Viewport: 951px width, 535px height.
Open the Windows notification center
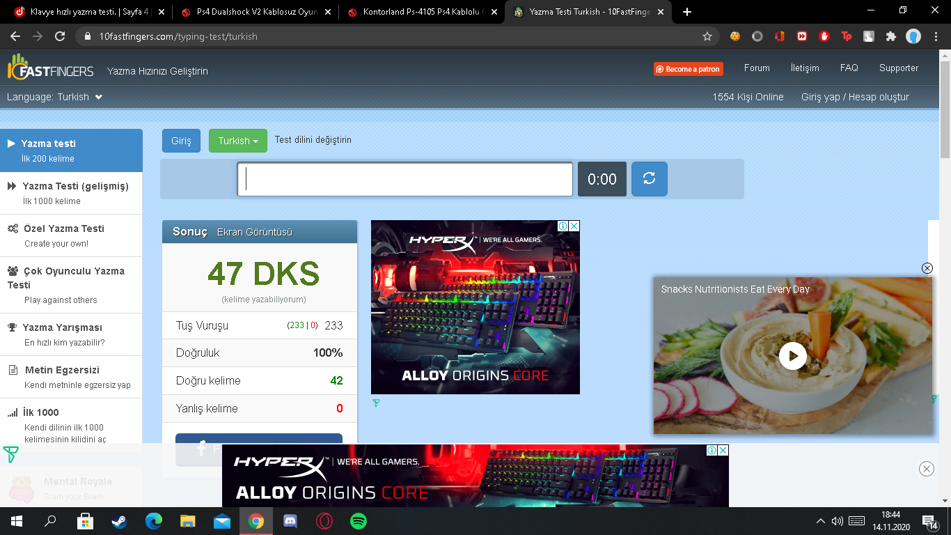pos(929,522)
